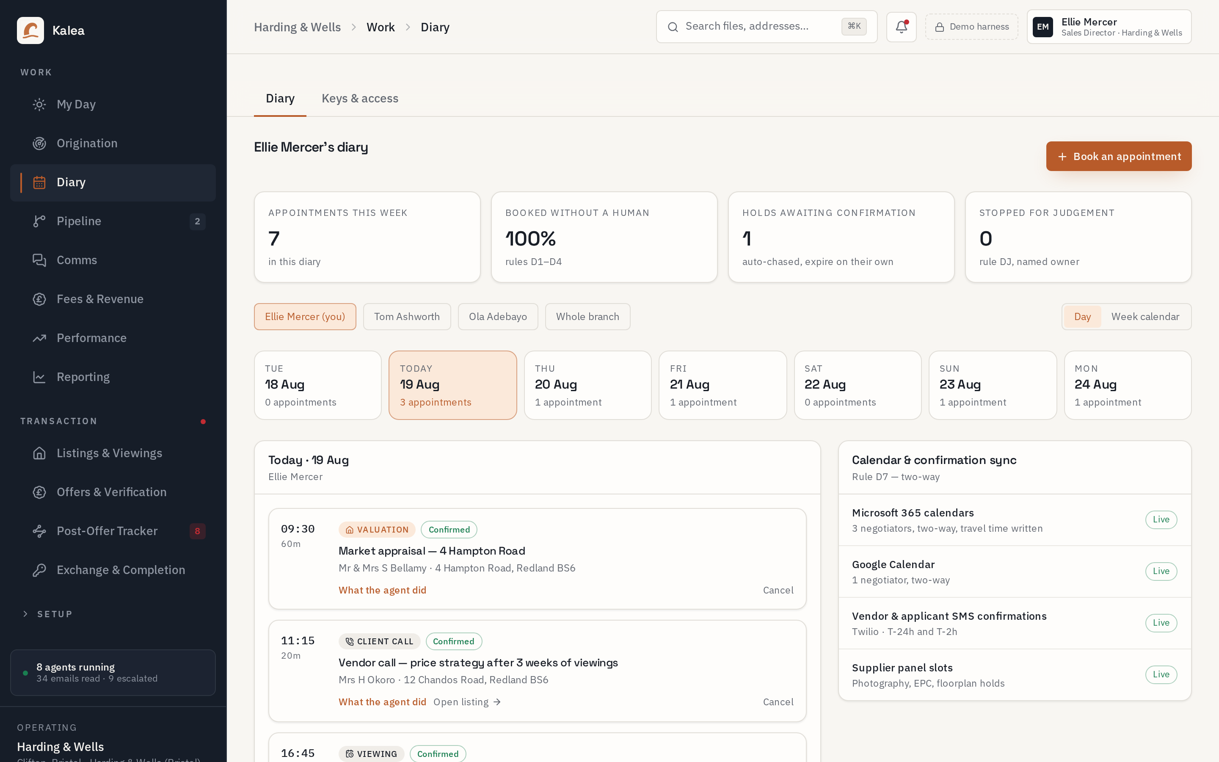Click Work breadcrumb link

point(381,27)
